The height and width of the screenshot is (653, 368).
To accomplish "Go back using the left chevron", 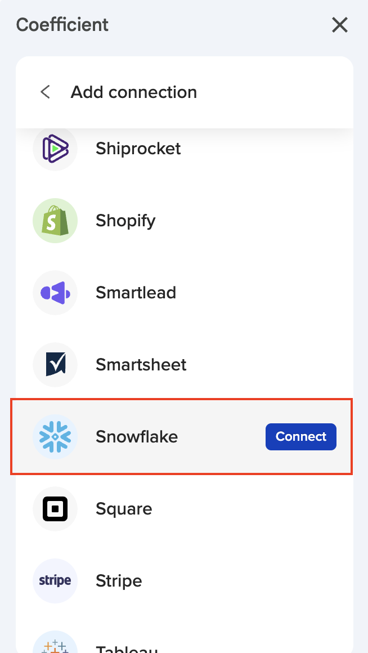I will click(46, 92).
